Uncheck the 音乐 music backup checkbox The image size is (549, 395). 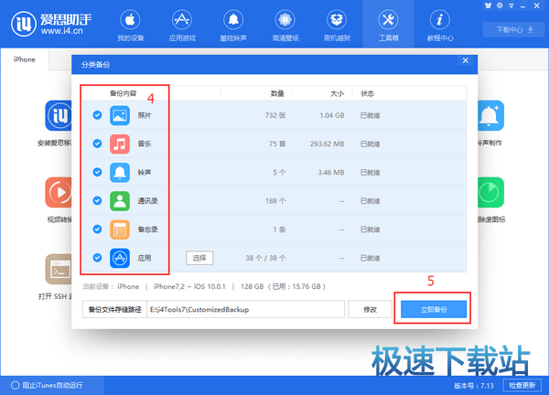pyautogui.click(x=97, y=144)
